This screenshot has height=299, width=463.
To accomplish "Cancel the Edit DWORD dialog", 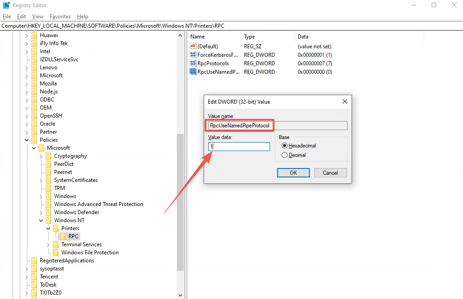I will tap(330, 173).
